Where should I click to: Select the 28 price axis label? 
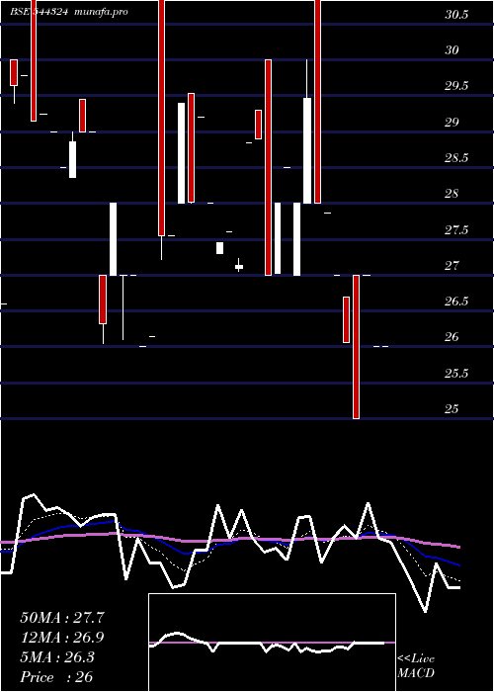[453, 194]
